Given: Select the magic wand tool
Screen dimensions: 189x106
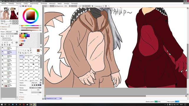Looking at the screenshot, I should (x=25, y=50).
